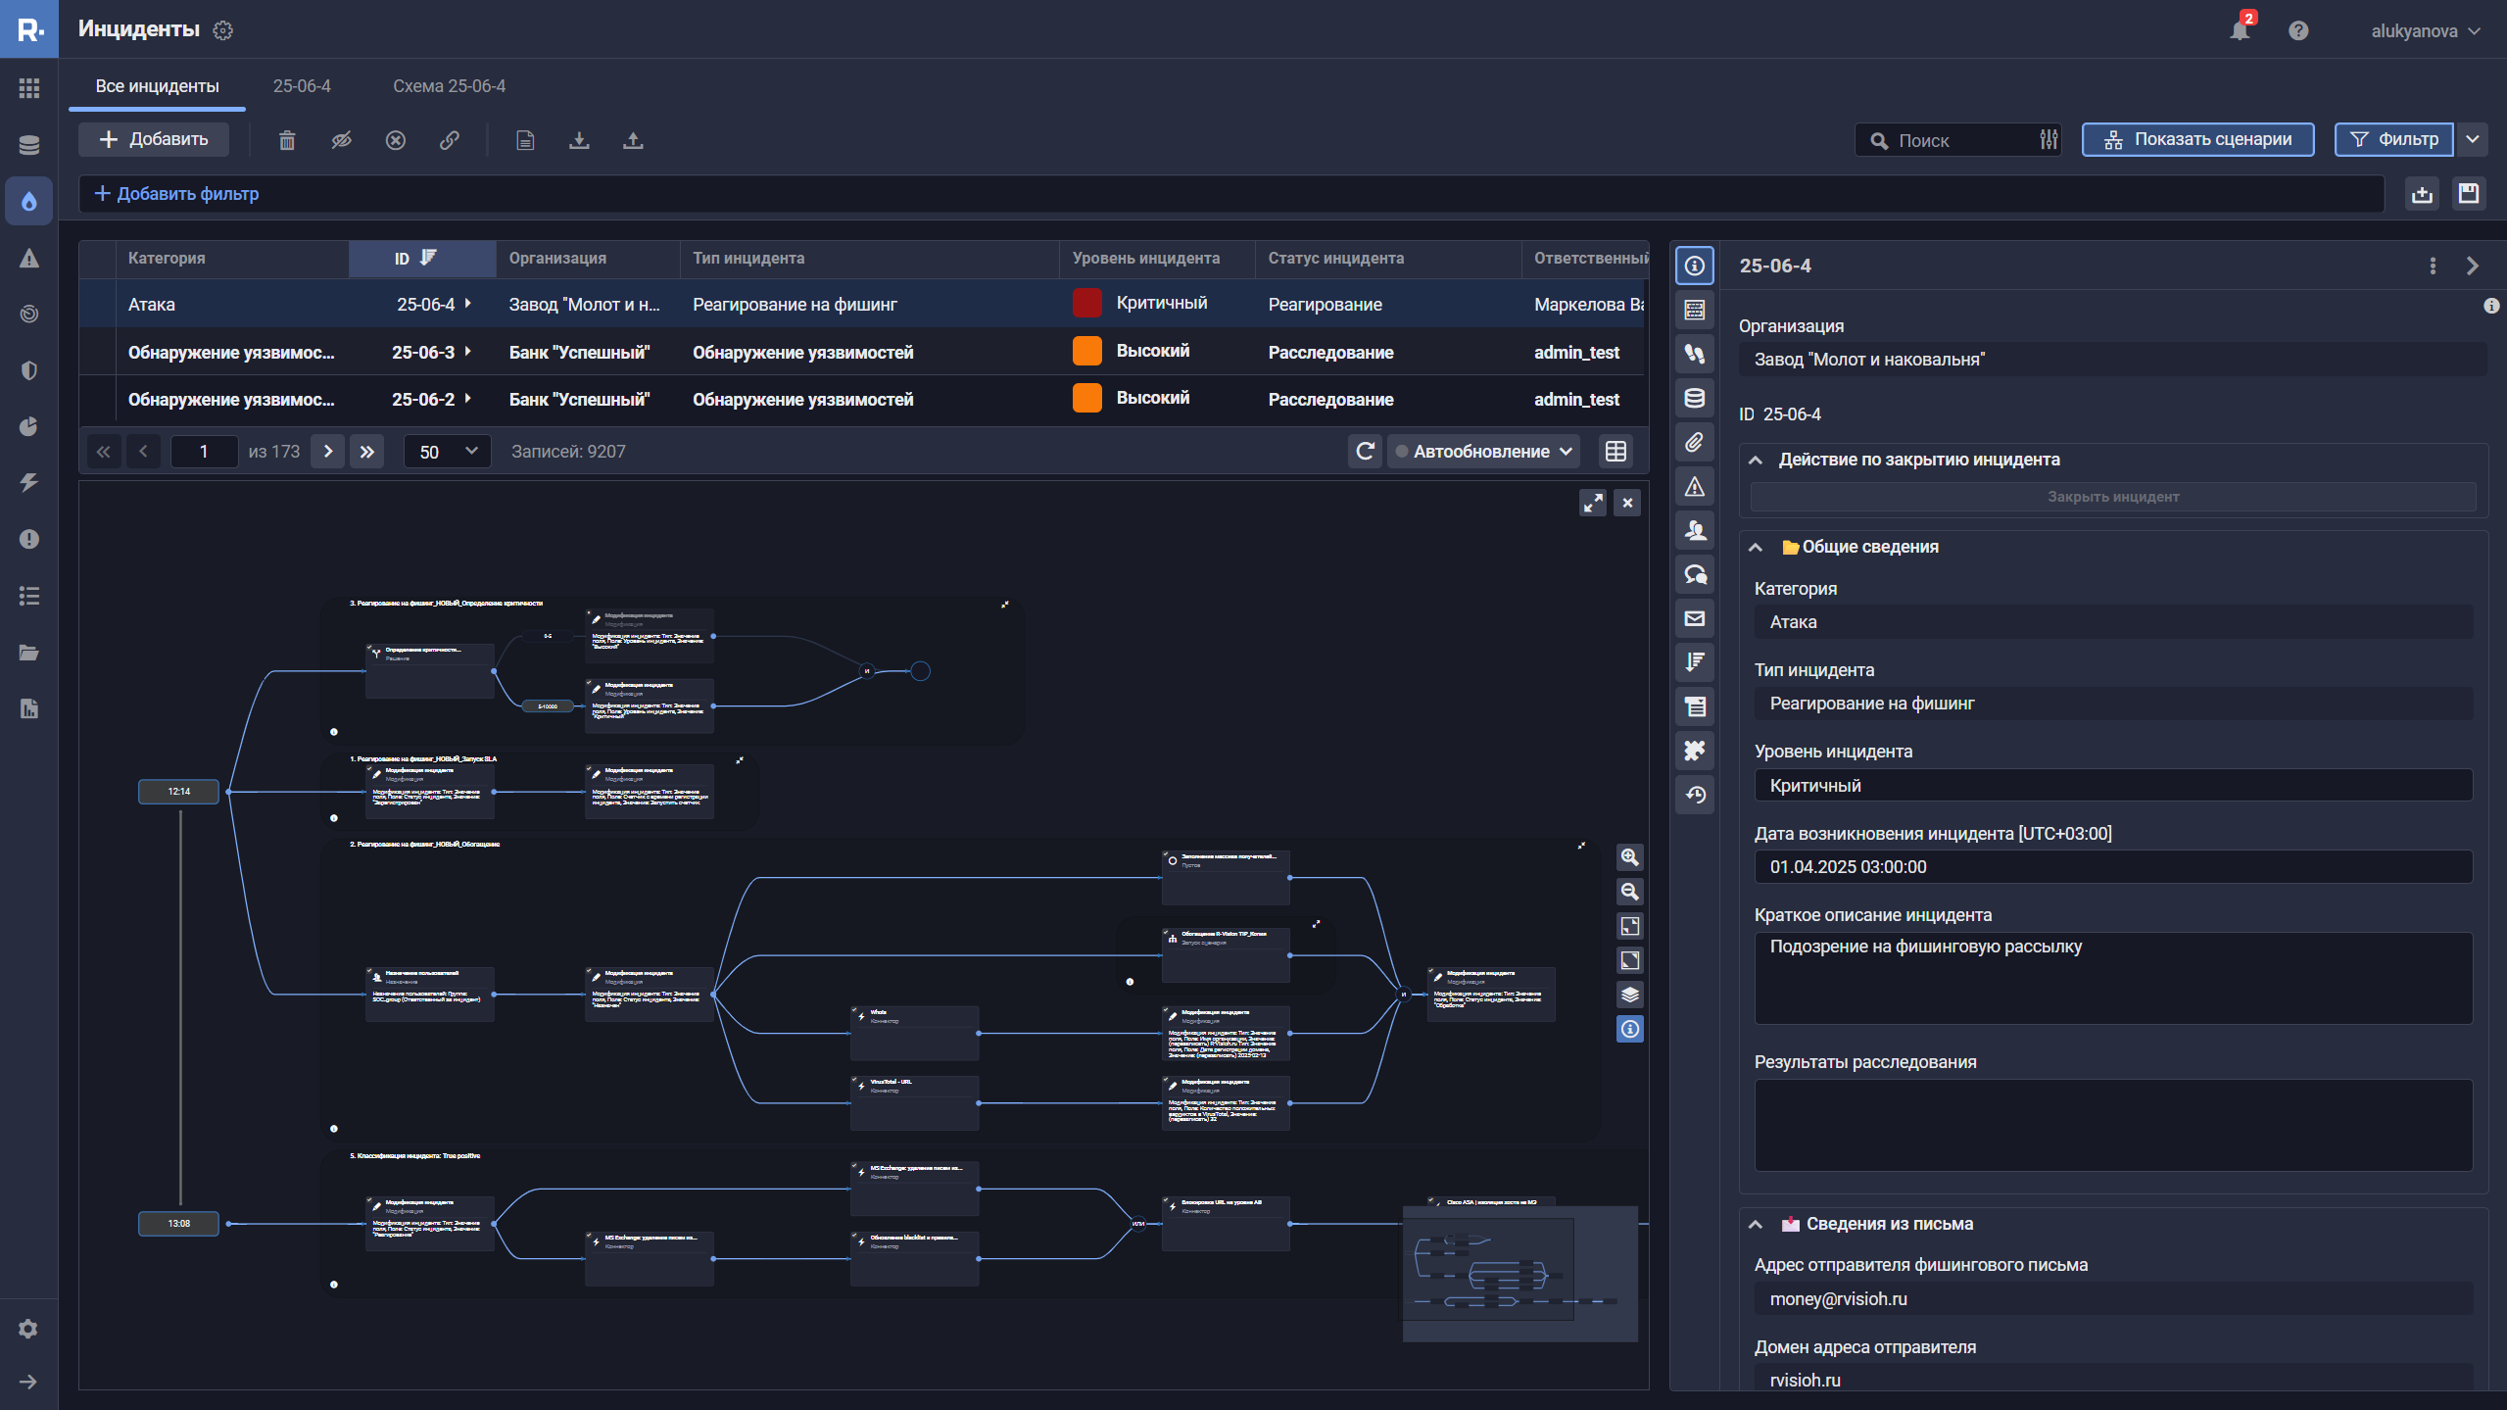Click Показать сценарии button
Screen dimensions: 2507x1410
click(2197, 139)
